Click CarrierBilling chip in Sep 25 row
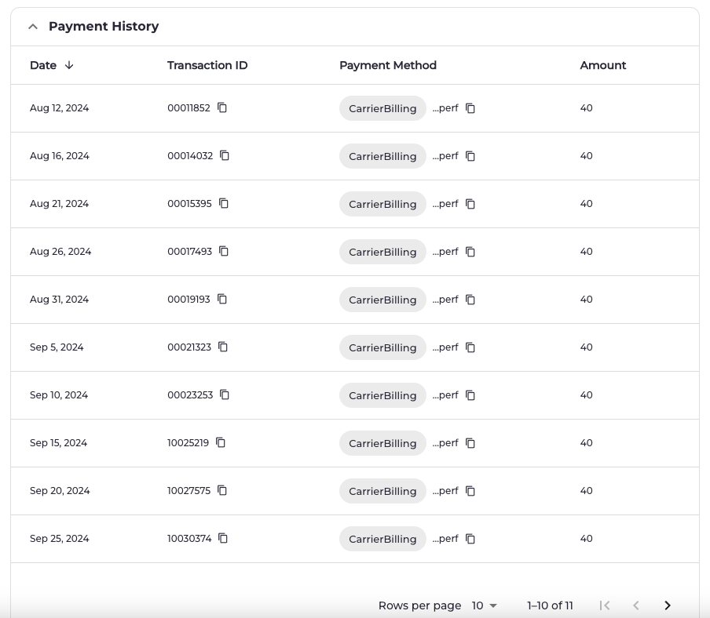This screenshot has height=618, width=710. (382, 539)
